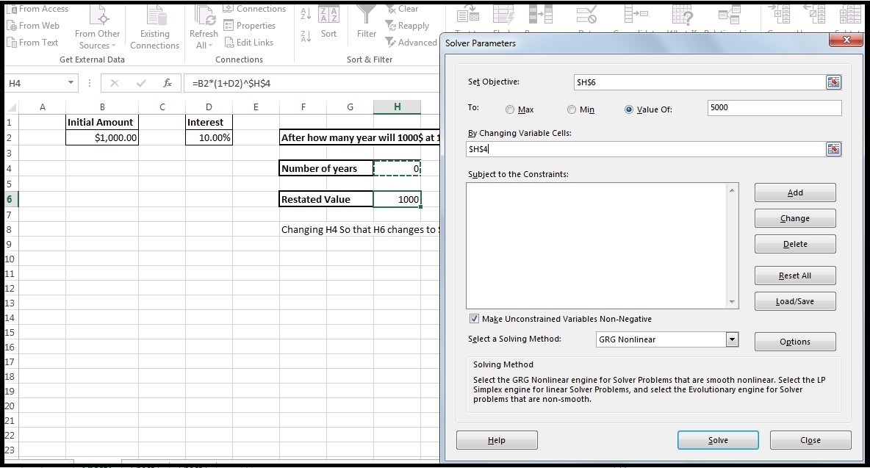Select the Min radio button
The width and height of the screenshot is (870, 468).
click(x=572, y=109)
